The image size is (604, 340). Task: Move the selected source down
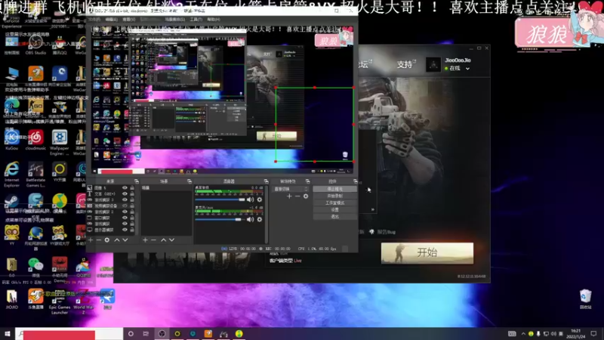[125, 240]
